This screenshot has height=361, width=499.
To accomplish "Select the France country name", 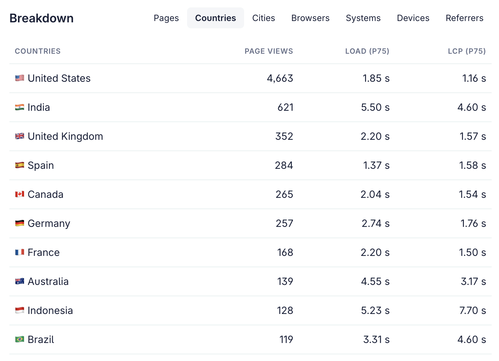I will [44, 252].
